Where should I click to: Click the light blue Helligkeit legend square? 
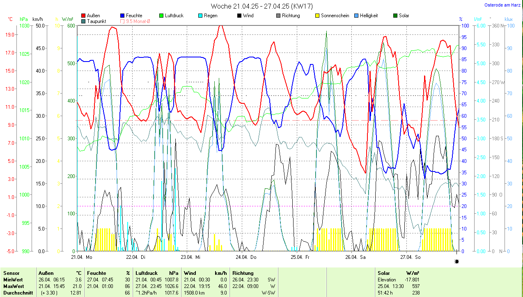tap(356, 16)
